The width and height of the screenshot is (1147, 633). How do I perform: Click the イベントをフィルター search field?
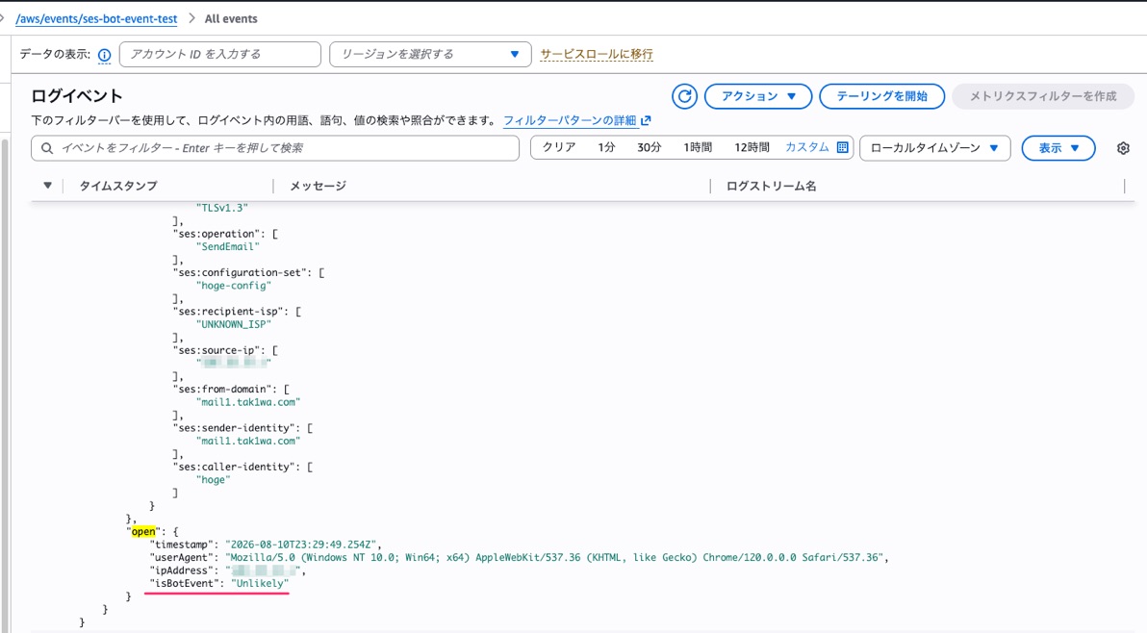click(x=275, y=148)
